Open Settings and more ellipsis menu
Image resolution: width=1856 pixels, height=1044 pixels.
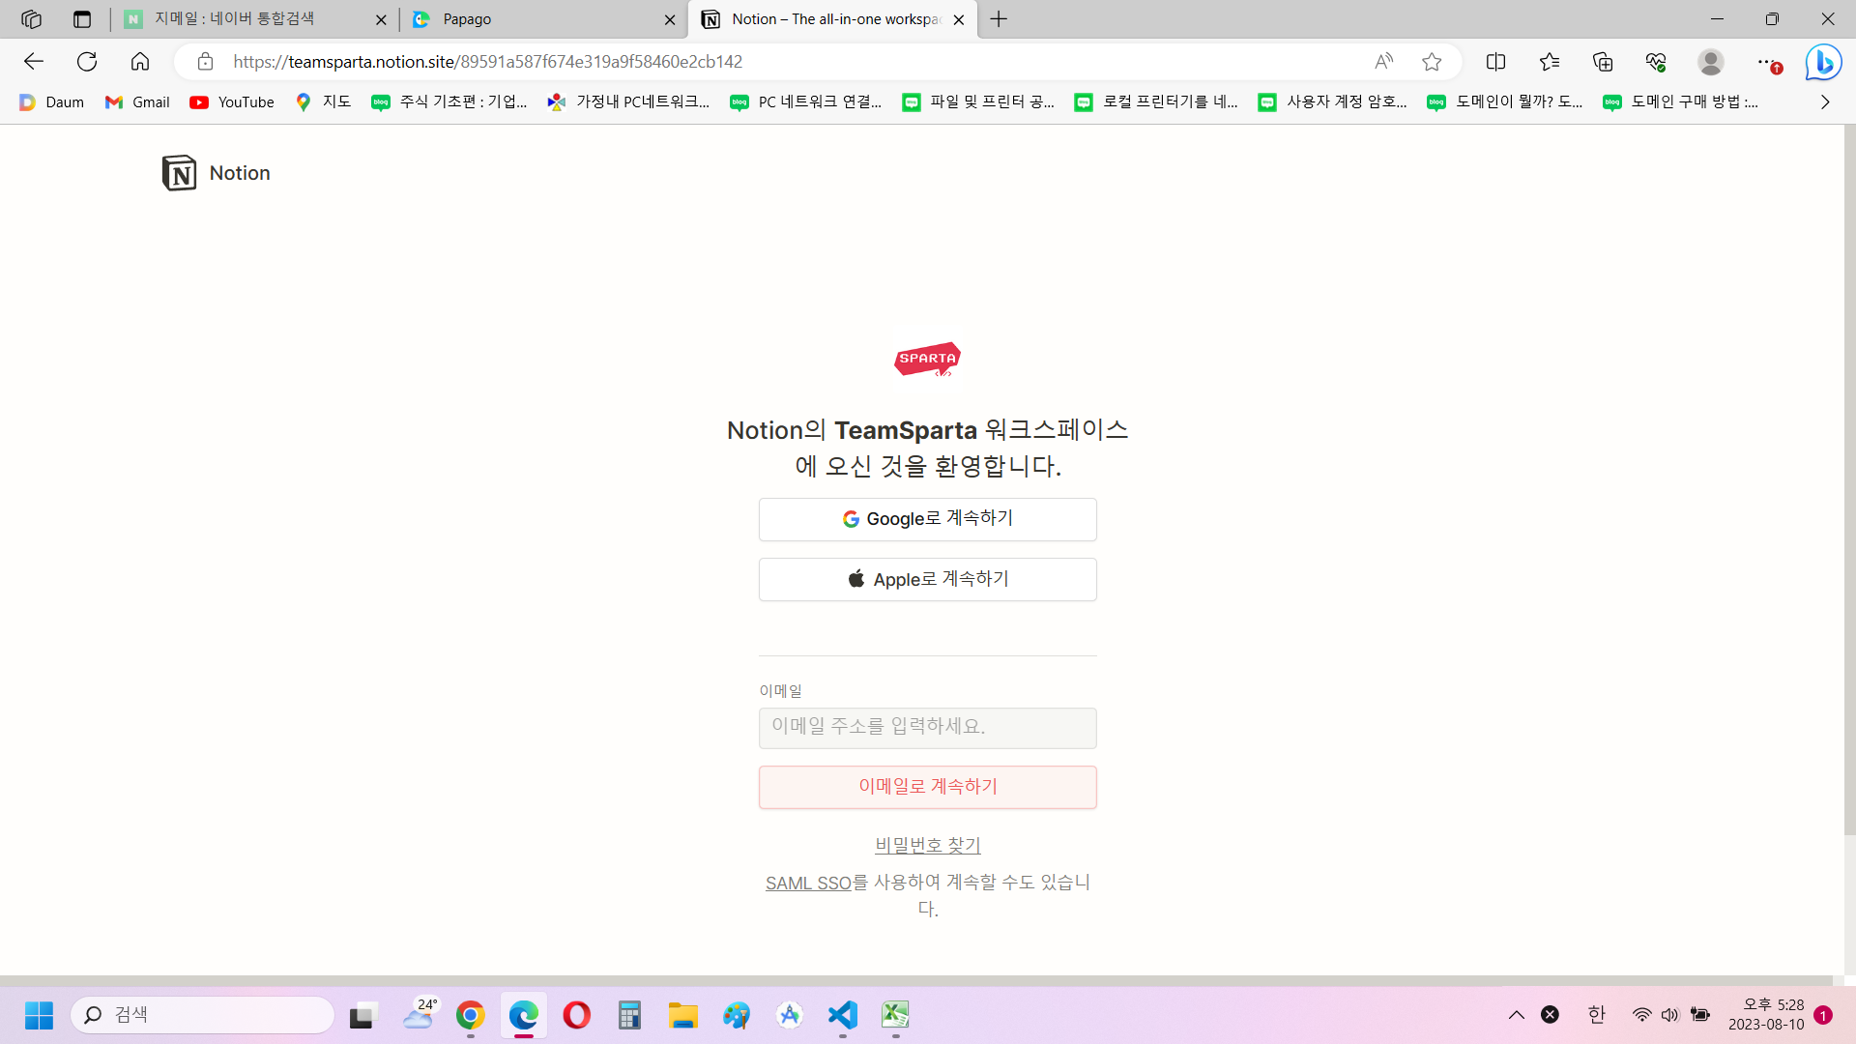click(x=1766, y=62)
